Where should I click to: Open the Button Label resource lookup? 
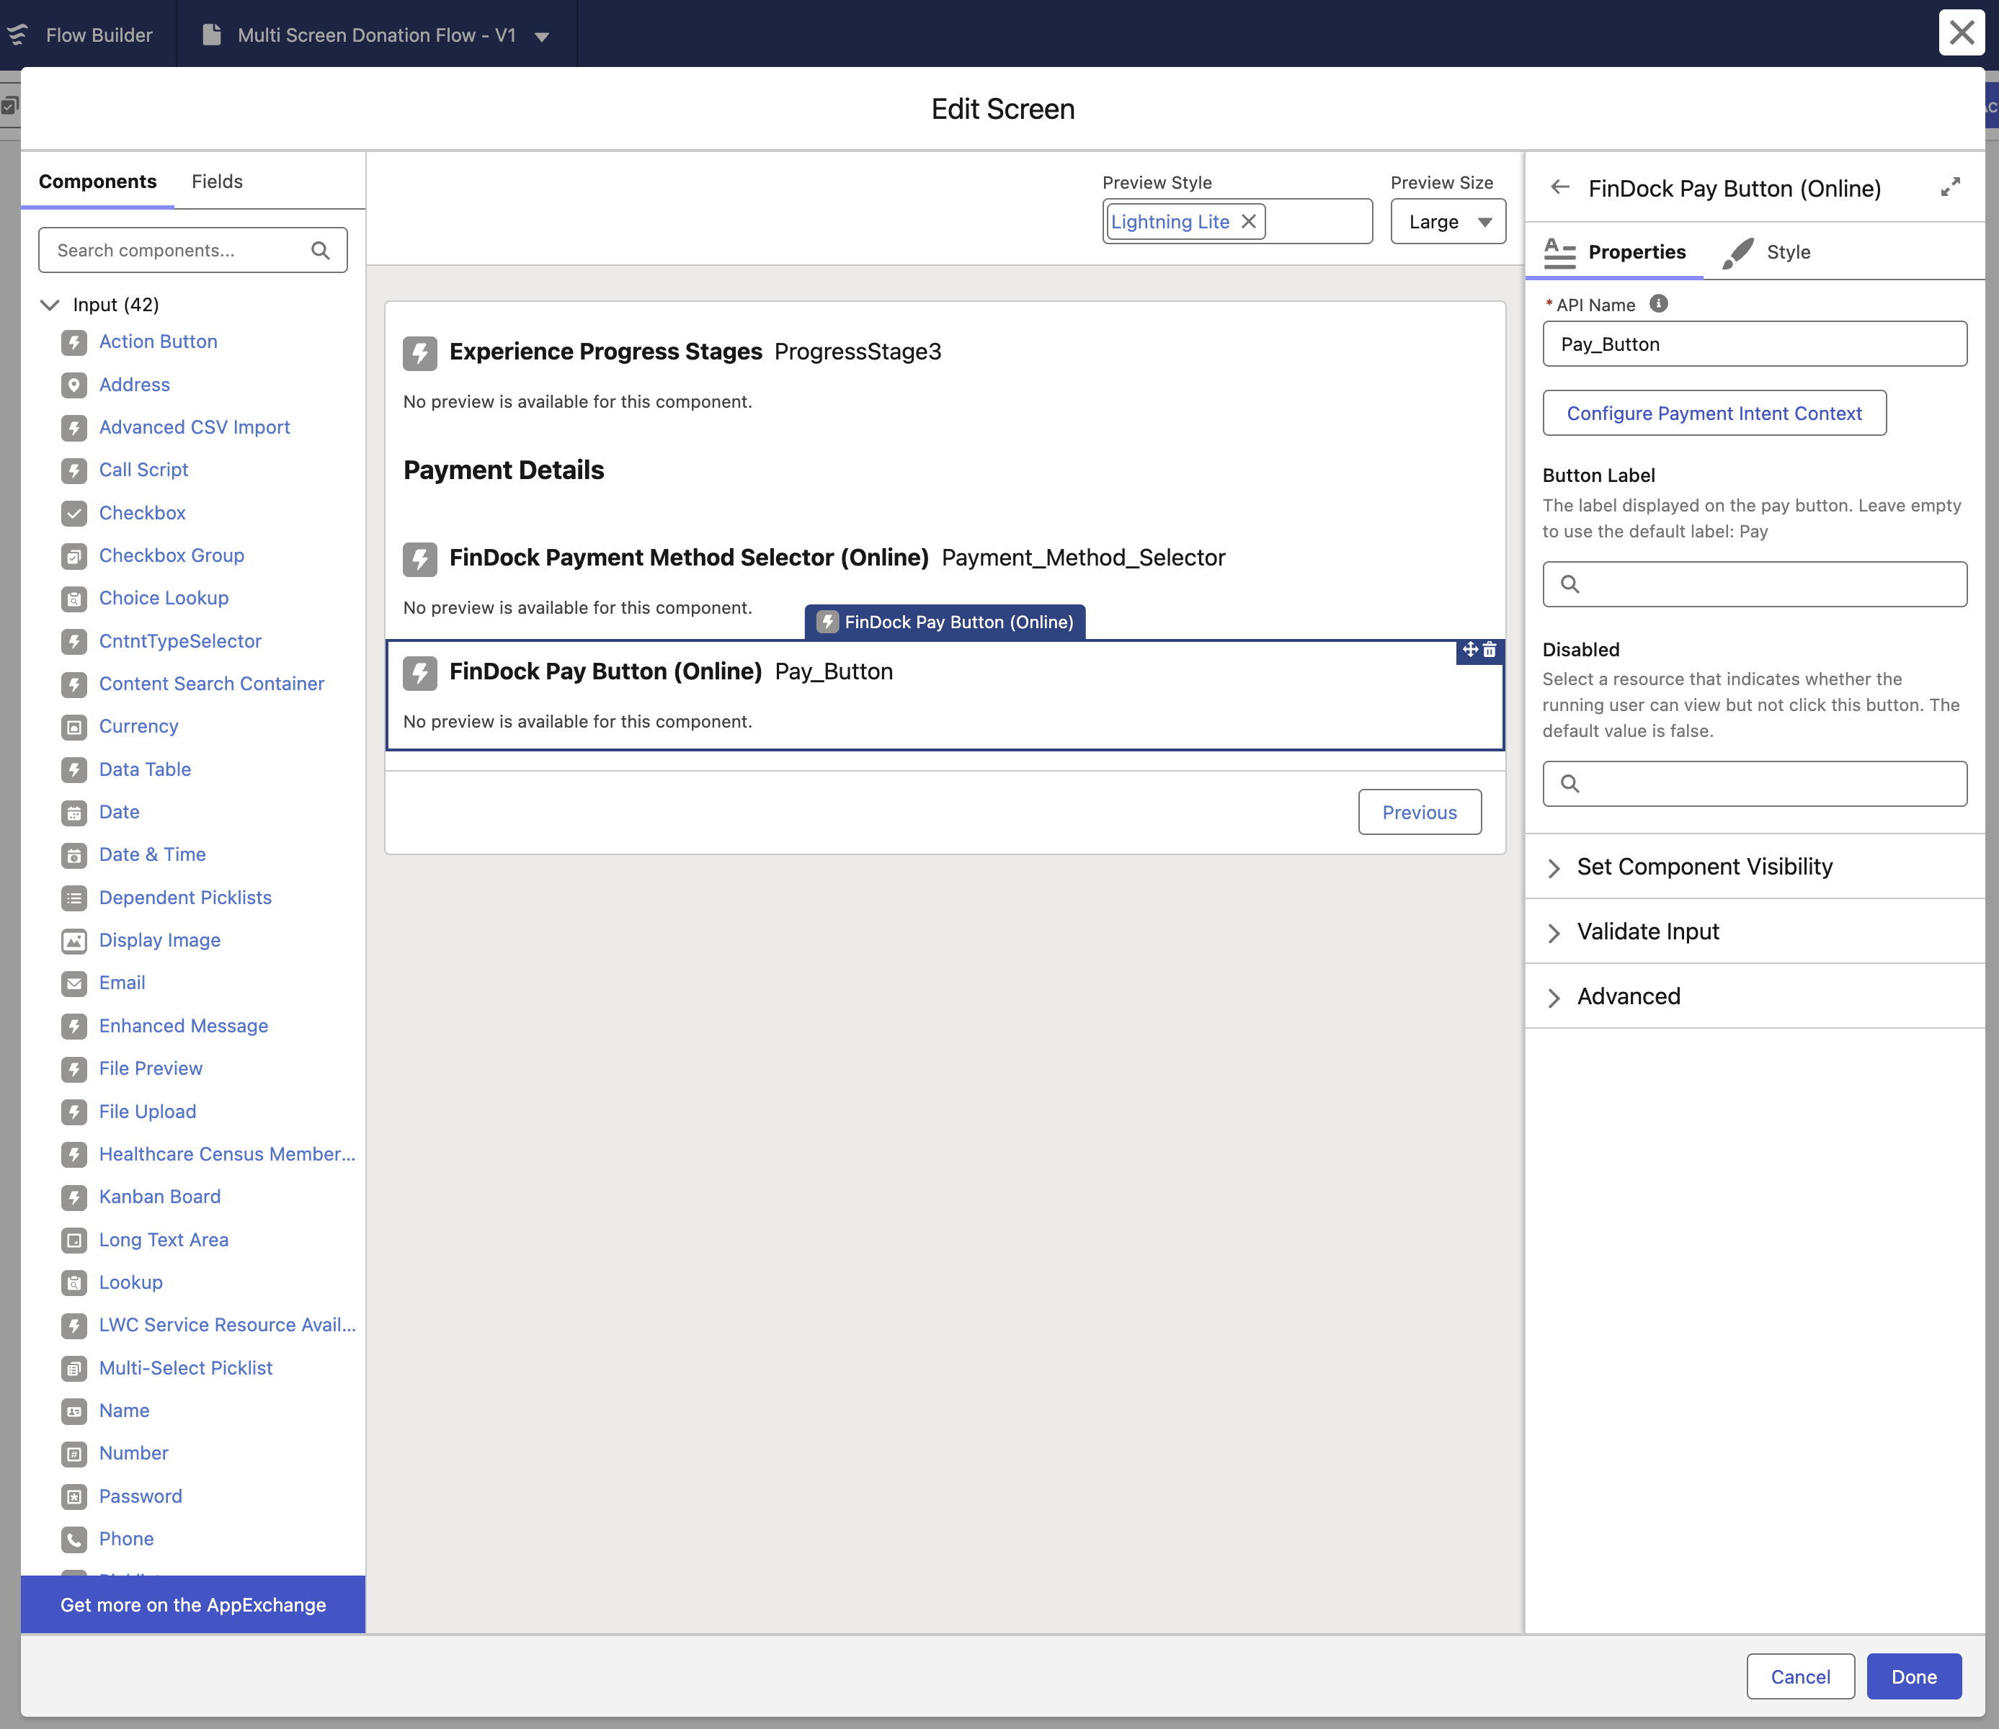[1755, 585]
